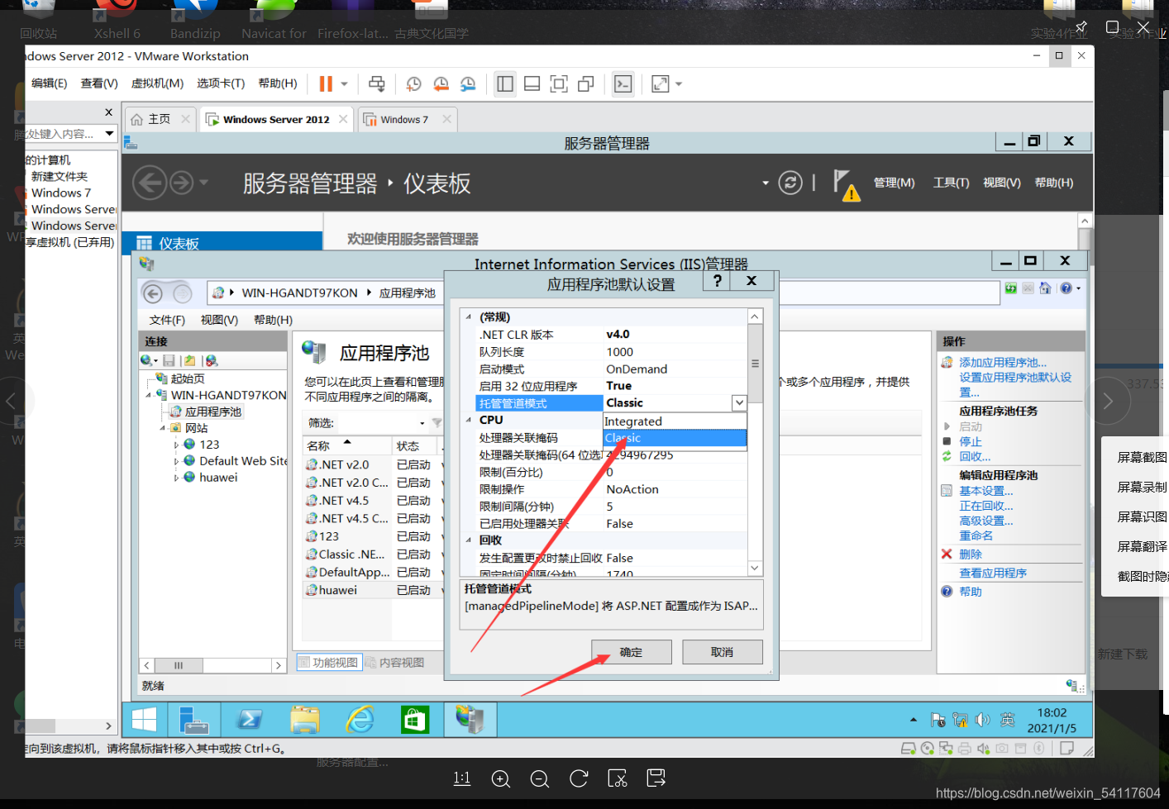The image size is (1169, 809).
Task: Open 选项卡(T) menu in VMware
Action: 221,83
